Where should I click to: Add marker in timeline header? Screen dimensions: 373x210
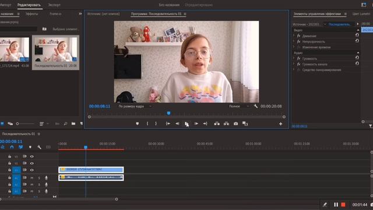(x=30, y=147)
